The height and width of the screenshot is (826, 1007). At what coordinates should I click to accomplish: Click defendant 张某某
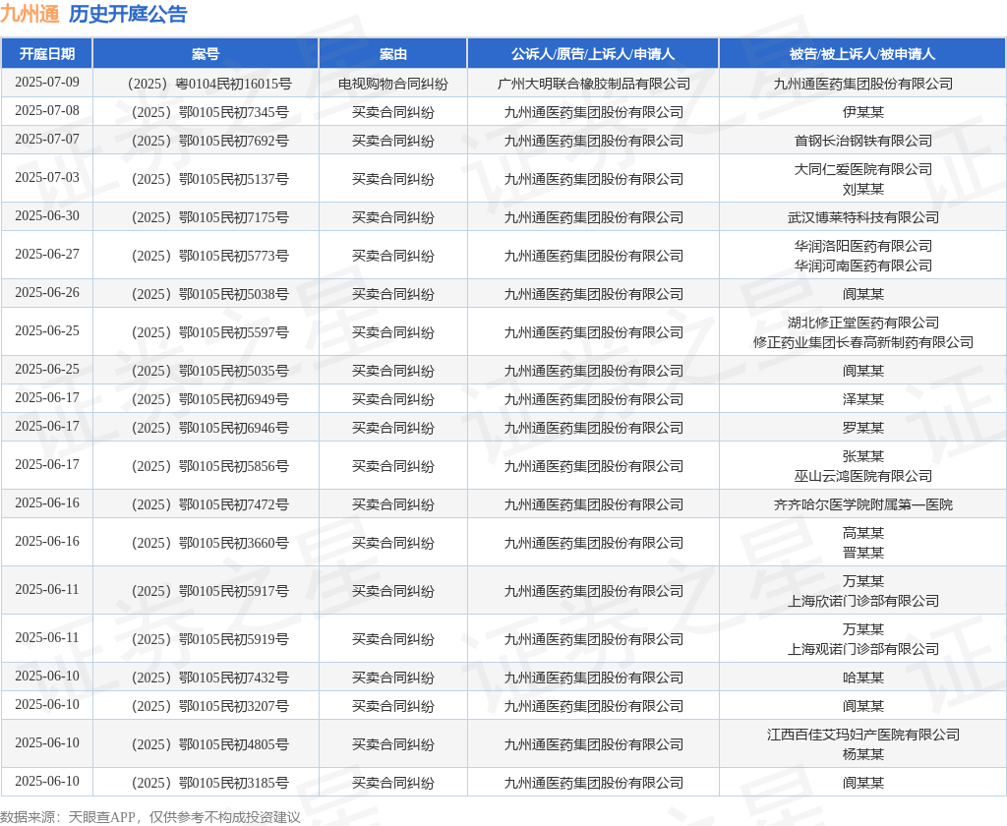point(863,456)
